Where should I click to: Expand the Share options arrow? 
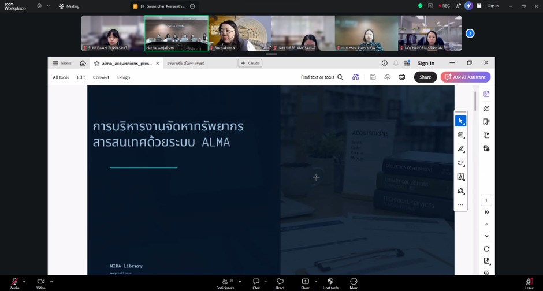(x=315, y=281)
